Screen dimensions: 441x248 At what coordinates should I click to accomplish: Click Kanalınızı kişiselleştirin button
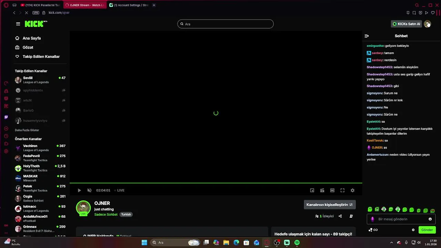pyautogui.click(x=329, y=205)
